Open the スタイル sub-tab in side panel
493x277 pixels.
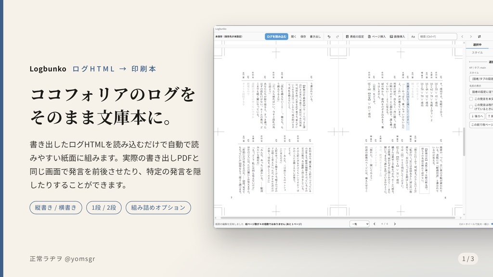tap(477, 52)
